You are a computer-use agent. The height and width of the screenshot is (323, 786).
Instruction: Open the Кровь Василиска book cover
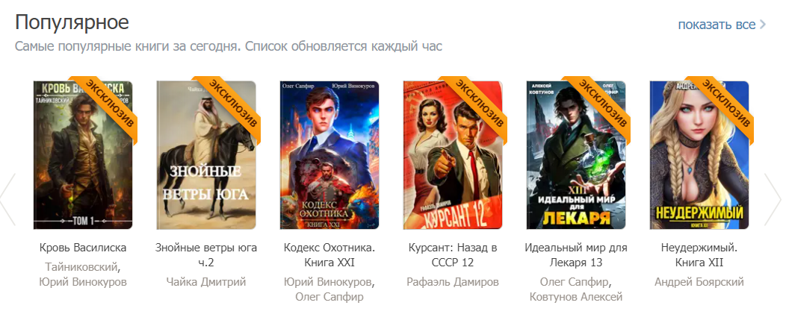[83, 155]
